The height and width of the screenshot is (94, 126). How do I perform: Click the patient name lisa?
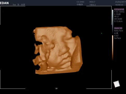[x=14, y=5]
